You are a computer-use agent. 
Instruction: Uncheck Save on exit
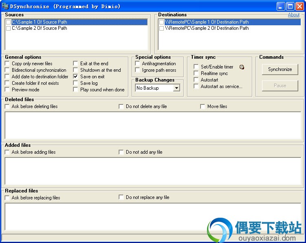[x=75, y=77]
